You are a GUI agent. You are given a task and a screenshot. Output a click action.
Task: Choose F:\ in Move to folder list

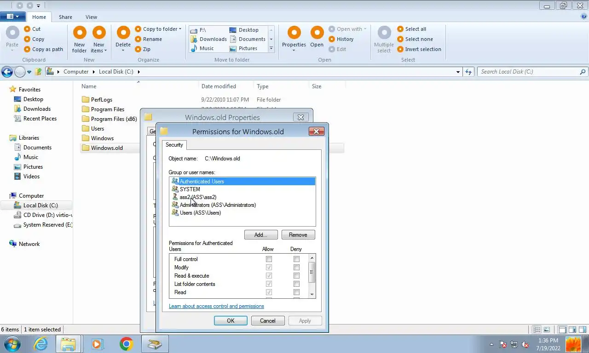(198, 30)
